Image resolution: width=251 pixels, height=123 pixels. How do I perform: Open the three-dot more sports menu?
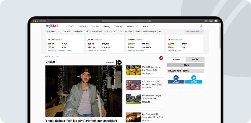[155, 26]
